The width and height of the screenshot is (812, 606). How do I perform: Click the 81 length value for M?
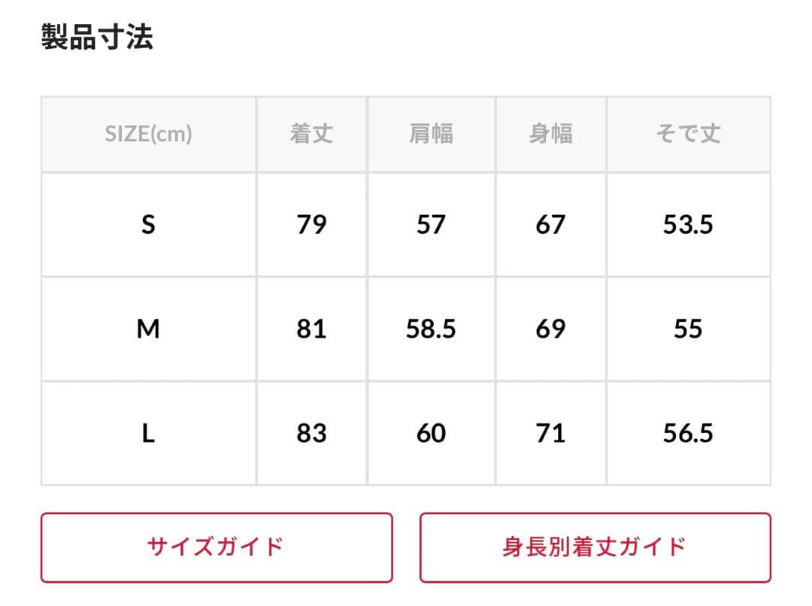pos(312,329)
